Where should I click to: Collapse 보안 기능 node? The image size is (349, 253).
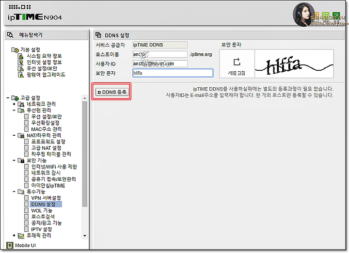coord(14,160)
